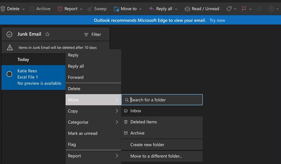Viewport: 281px width, 164px height.
Task: Click the Delete trash icon in toolbar
Action: (x=2, y=8)
